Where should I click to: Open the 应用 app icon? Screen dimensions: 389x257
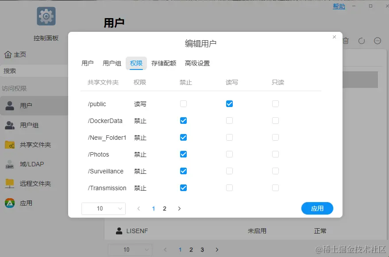10,203
